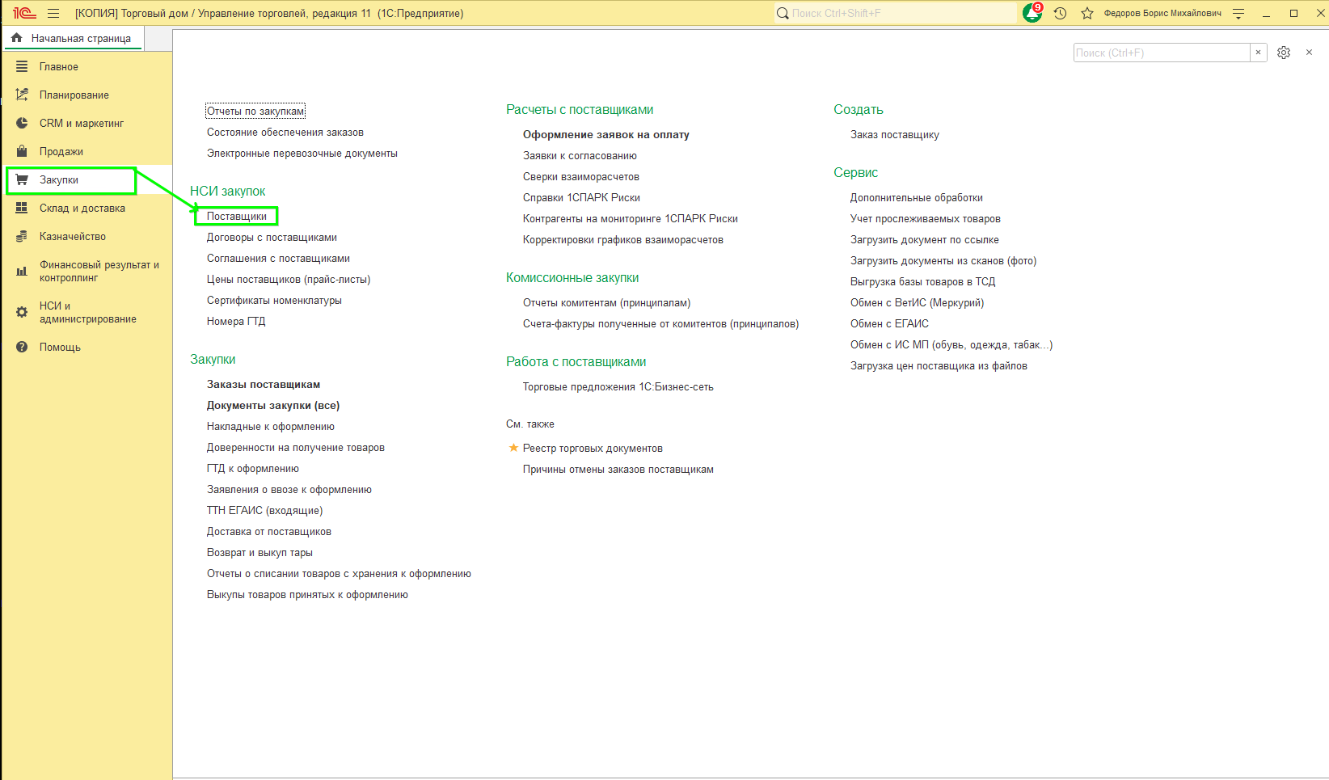Click the settings gear icon near search
Viewport: 1329px width, 780px height.
(x=1284, y=53)
